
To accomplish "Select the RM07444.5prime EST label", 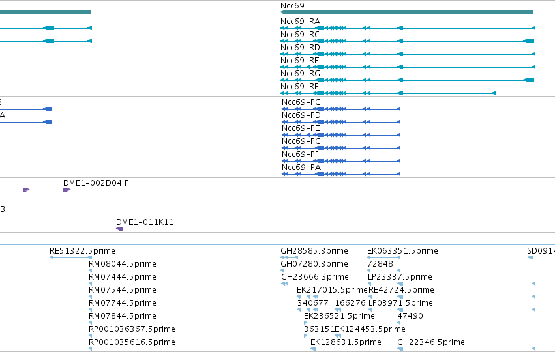I will [122, 277].
